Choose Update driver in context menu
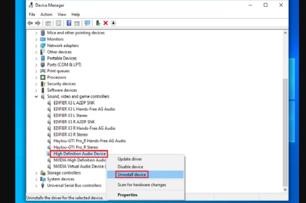Viewport: 306px width, 203px height. click(130, 159)
